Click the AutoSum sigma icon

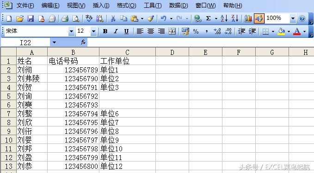(x=208, y=19)
